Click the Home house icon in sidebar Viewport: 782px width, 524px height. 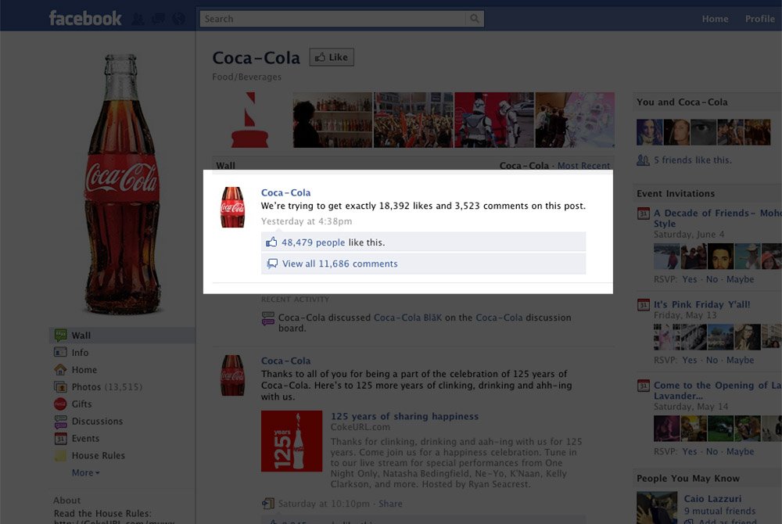[60, 369]
